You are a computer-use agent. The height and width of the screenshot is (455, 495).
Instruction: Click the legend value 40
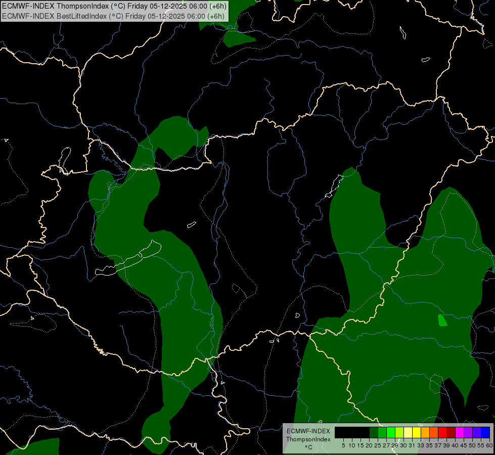tap(455, 445)
